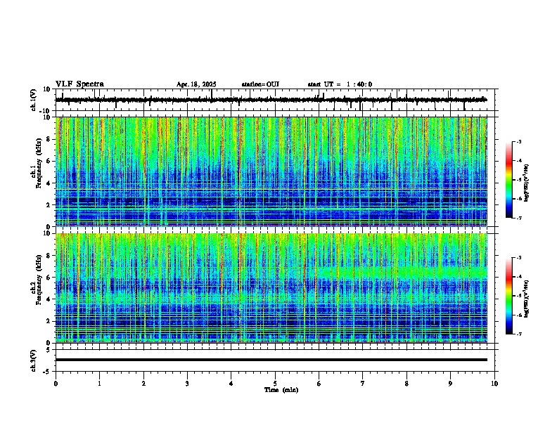The height and width of the screenshot is (430, 557).
Task: Select the date text "Apr. 18, 2025"
Action: [x=196, y=84]
